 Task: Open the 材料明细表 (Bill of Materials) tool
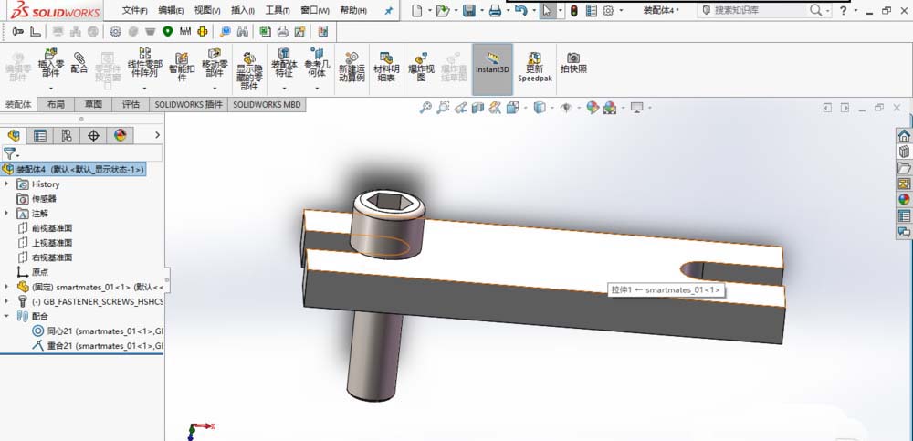pos(386,67)
